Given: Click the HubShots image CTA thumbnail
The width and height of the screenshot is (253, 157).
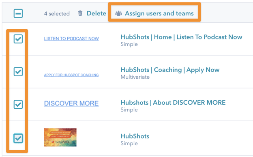Looking at the screenshot, I should pos(60,138).
